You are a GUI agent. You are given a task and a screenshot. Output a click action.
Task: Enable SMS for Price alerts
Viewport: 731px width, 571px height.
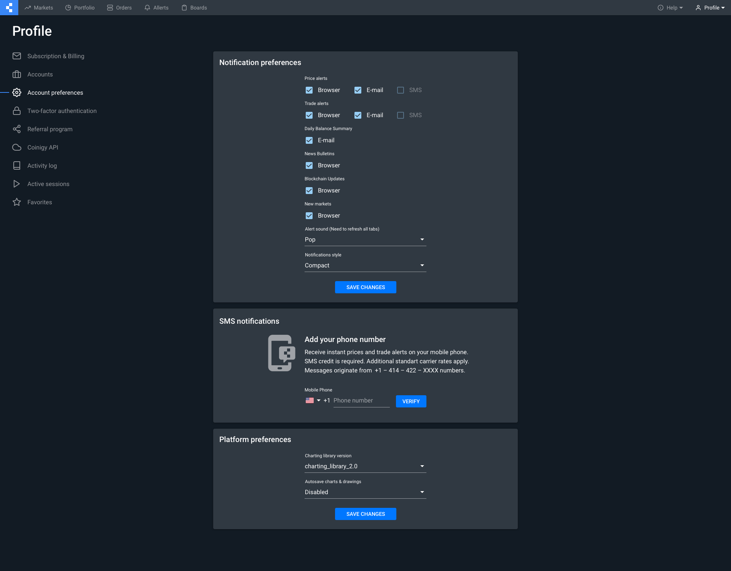tap(401, 90)
